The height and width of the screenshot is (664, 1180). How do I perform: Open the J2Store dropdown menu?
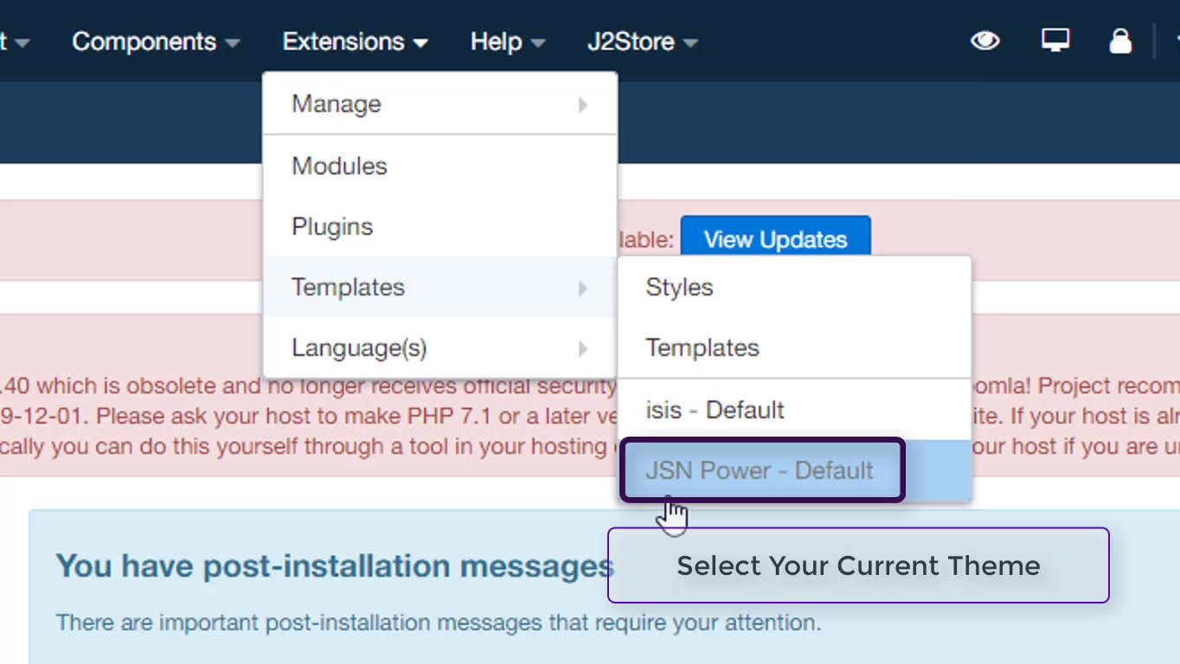coord(642,41)
